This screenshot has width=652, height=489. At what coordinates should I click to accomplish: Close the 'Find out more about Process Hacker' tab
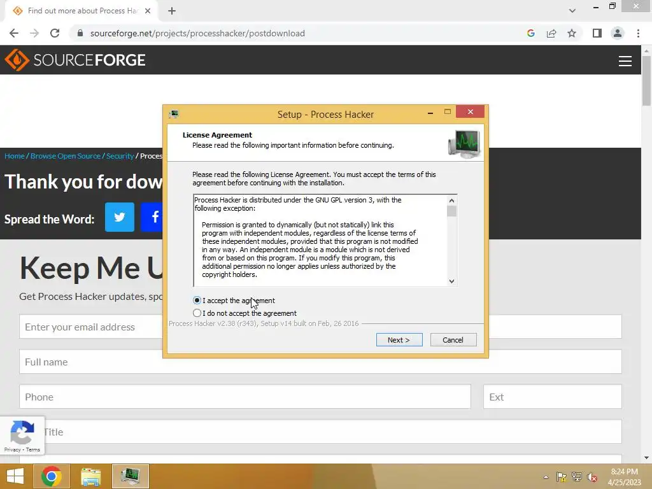pyautogui.click(x=148, y=11)
